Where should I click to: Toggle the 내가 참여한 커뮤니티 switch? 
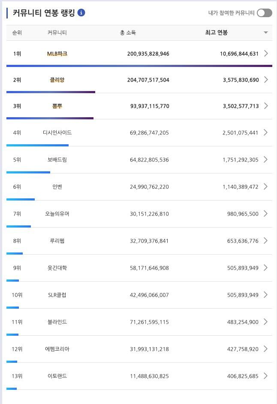pyautogui.click(x=265, y=13)
